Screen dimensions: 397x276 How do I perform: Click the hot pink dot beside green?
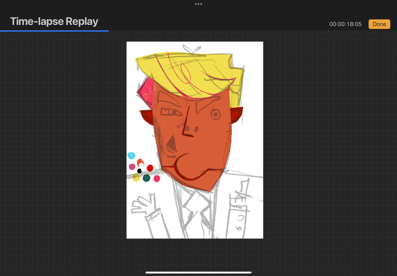(157, 178)
